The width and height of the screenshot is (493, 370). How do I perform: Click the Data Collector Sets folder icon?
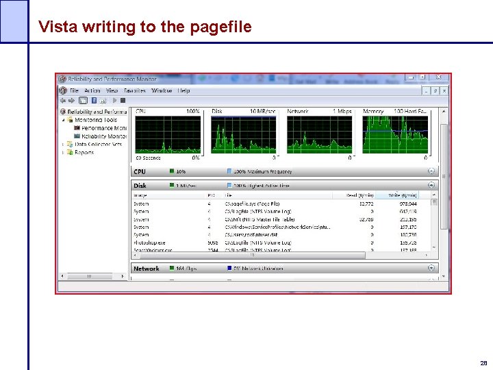click(70, 145)
